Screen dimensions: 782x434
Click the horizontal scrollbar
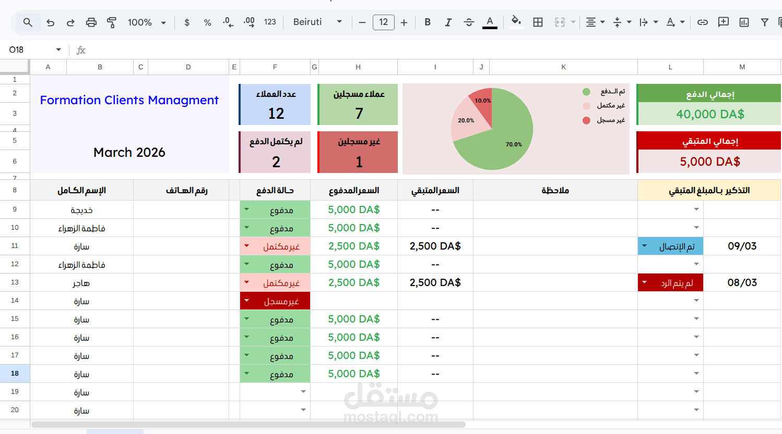tap(248, 425)
